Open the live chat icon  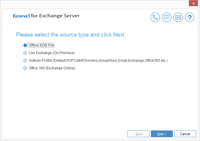click(167, 17)
